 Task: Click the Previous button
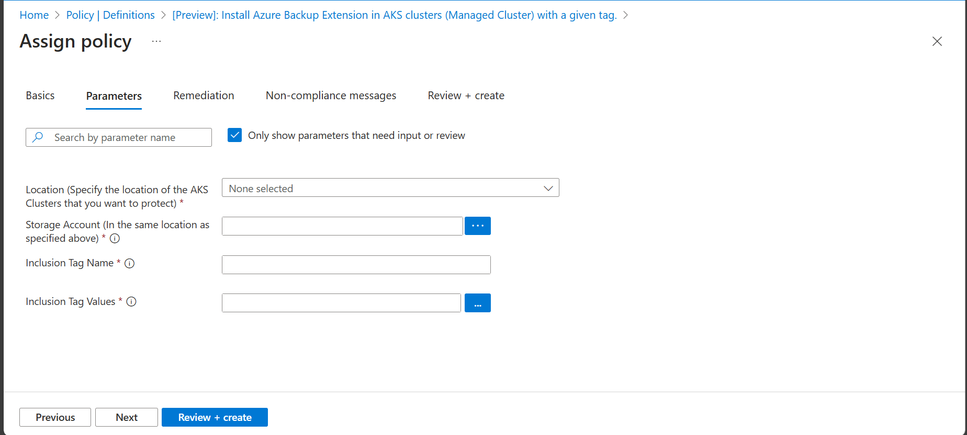click(55, 417)
